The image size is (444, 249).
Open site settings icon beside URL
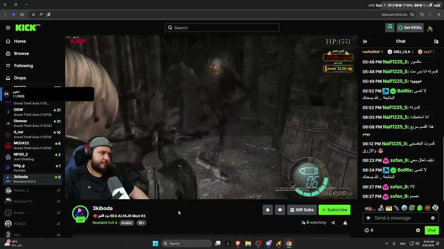[x=412, y=15]
